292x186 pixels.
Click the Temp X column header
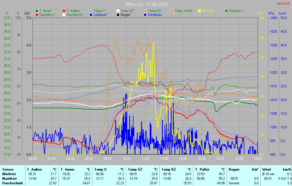click(100, 170)
